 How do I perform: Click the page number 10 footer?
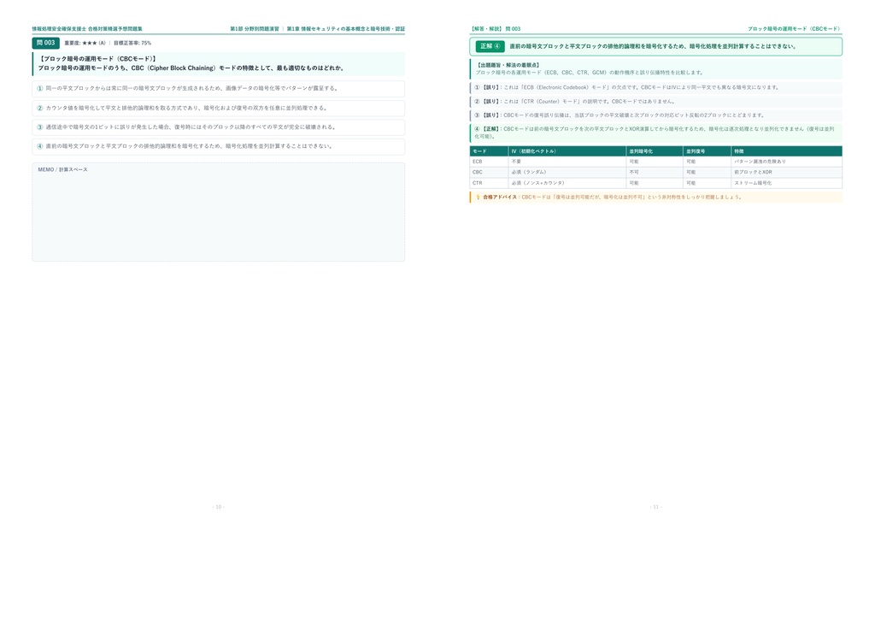tap(218, 507)
